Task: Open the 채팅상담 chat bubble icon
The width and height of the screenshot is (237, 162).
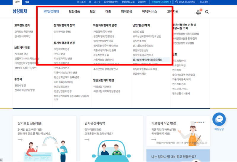Action: point(219,119)
